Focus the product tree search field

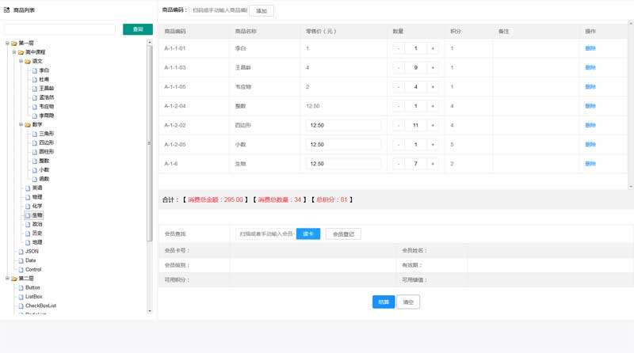pos(59,29)
